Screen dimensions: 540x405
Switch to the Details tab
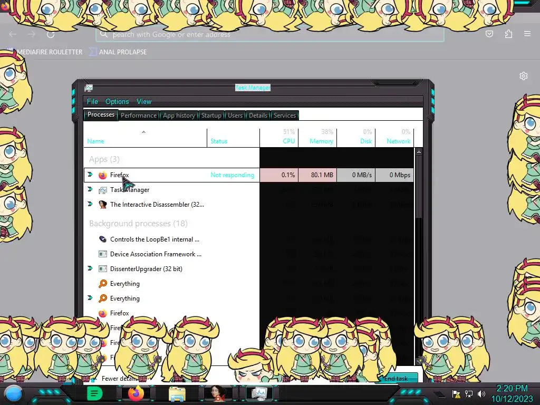point(258,115)
